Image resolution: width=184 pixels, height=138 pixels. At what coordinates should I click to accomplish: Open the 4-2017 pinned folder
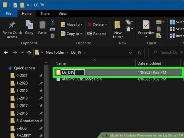coord(22,106)
